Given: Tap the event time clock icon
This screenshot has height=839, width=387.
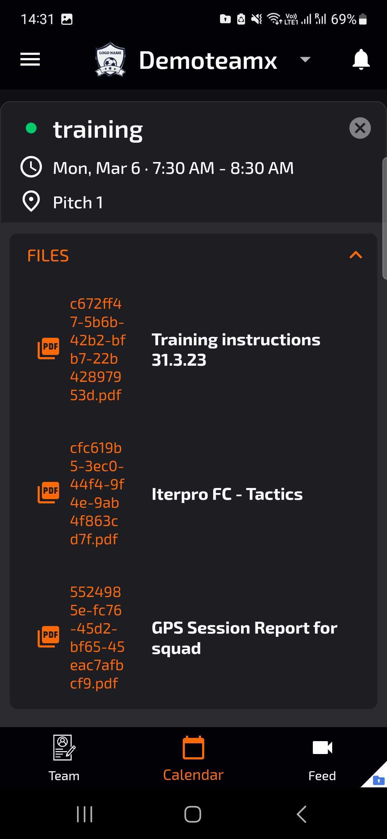Looking at the screenshot, I should pyautogui.click(x=31, y=167).
